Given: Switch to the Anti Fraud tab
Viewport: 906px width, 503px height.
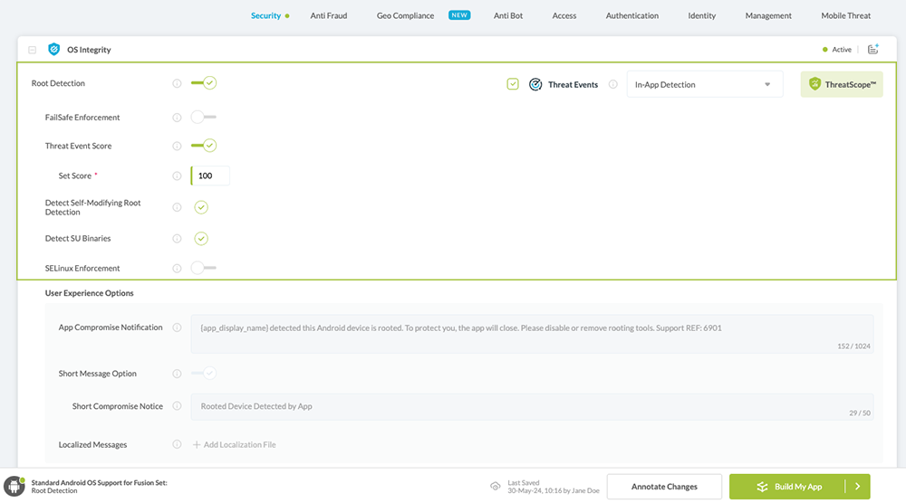Looking at the screenshot, I should [330, 15].
